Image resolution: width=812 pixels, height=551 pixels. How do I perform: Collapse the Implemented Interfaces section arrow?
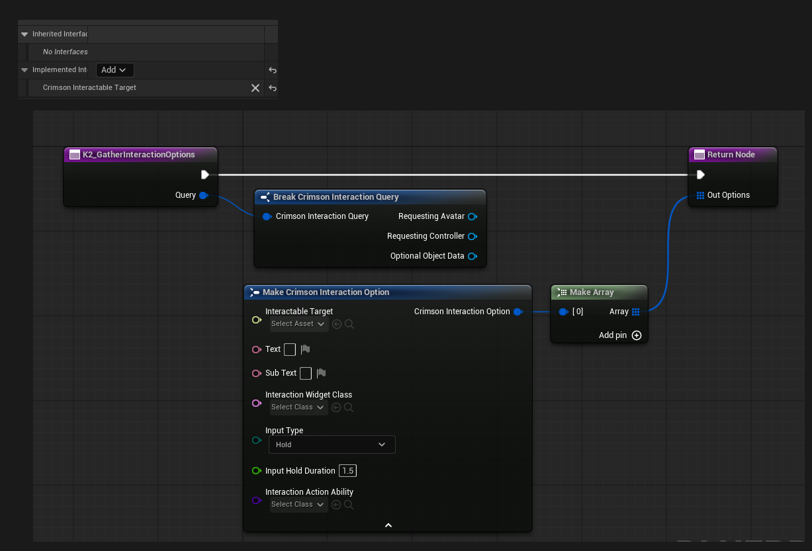(x=24, y=69)
